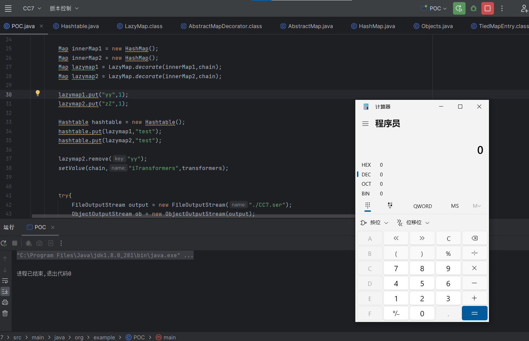529x341 pixels.
Task: Switch calculator to the full keypad
Action: (368, 206)
